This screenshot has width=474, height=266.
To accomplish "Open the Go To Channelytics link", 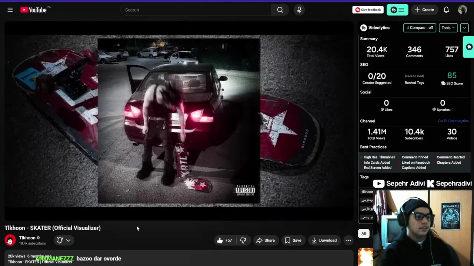I will coord(453,121).
